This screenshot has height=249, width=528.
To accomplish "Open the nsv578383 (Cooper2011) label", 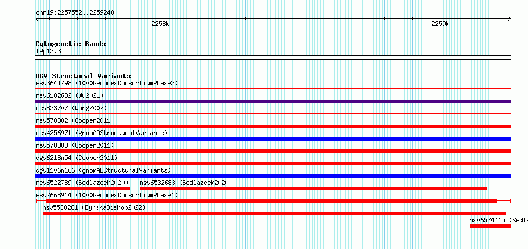I will (x=75, y=145).
